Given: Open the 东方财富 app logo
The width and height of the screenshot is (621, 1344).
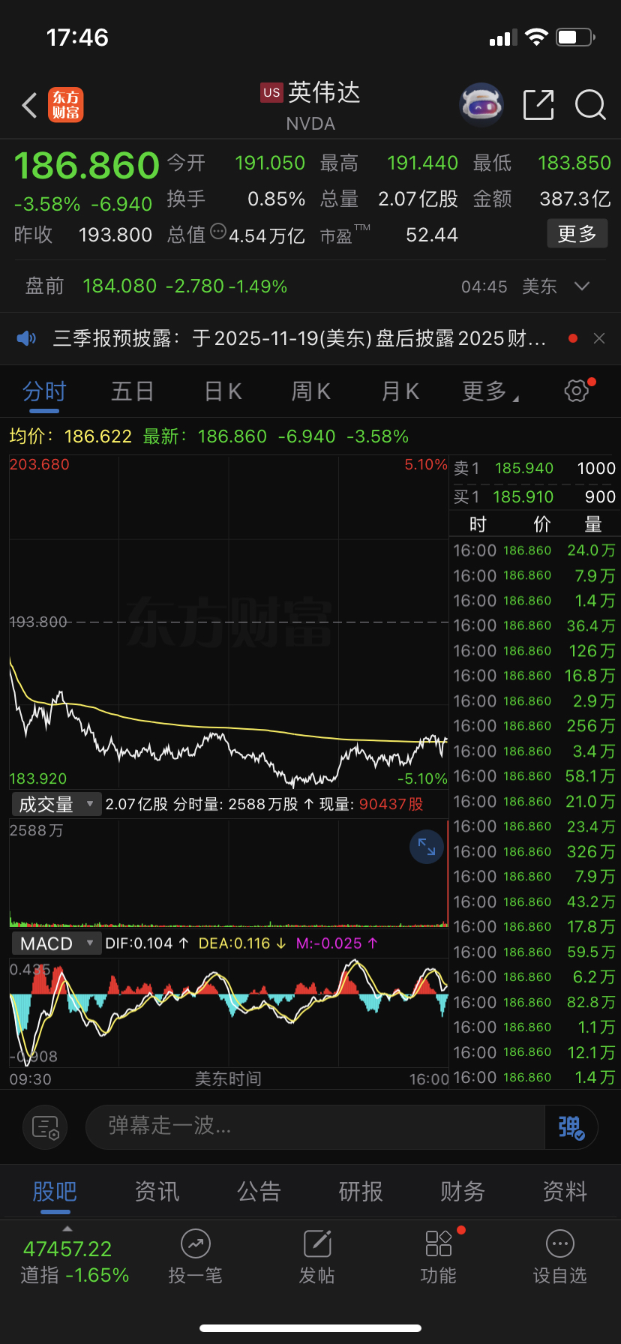Looking at the screenshot, I should pyautogui.click(x=66, y=105).
